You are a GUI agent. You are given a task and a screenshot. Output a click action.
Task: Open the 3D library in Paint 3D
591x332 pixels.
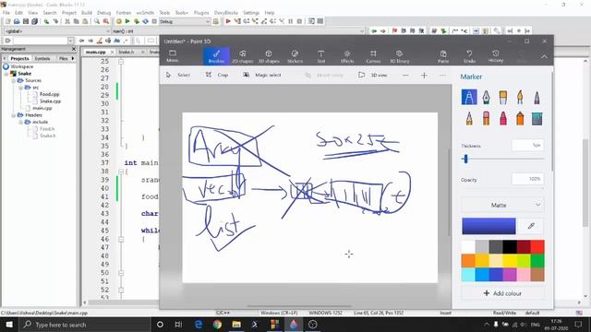click(x=399, y=56)
